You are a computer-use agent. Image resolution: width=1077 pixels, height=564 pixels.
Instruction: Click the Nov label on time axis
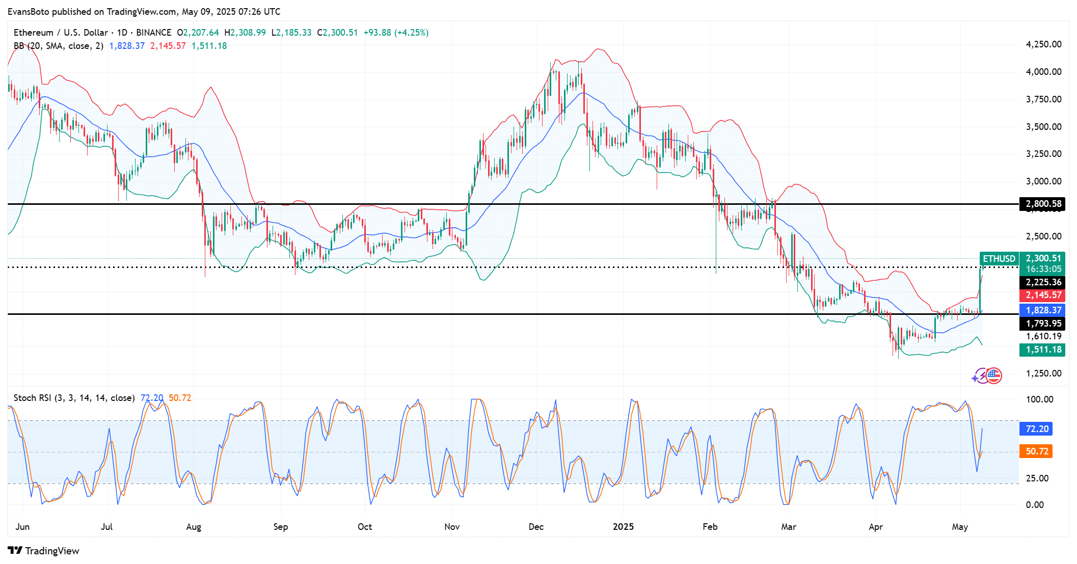(451, 527)
